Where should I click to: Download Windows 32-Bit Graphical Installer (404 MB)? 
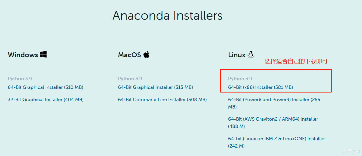pos(46,100)
